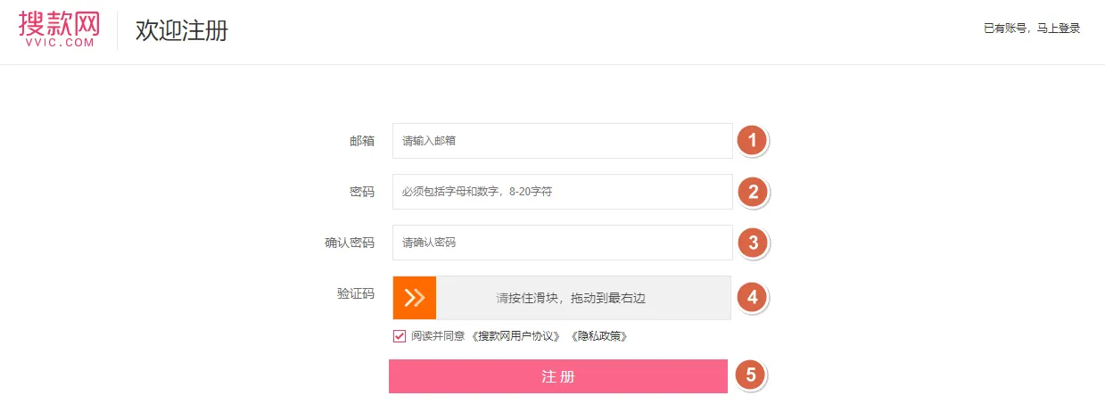The image size is (1105, 412).
Task: Uncheck the 阅读并同意 agreement checkbox
Action: [400, 336]
